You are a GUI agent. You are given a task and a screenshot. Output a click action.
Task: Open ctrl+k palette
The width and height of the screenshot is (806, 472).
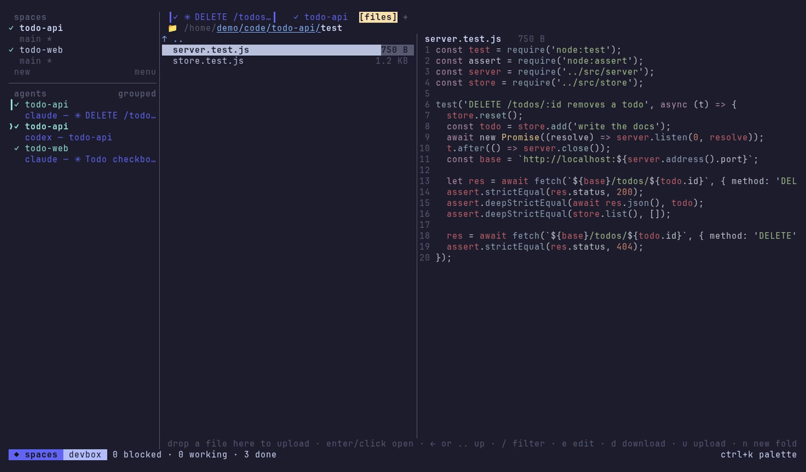(759, 455)
